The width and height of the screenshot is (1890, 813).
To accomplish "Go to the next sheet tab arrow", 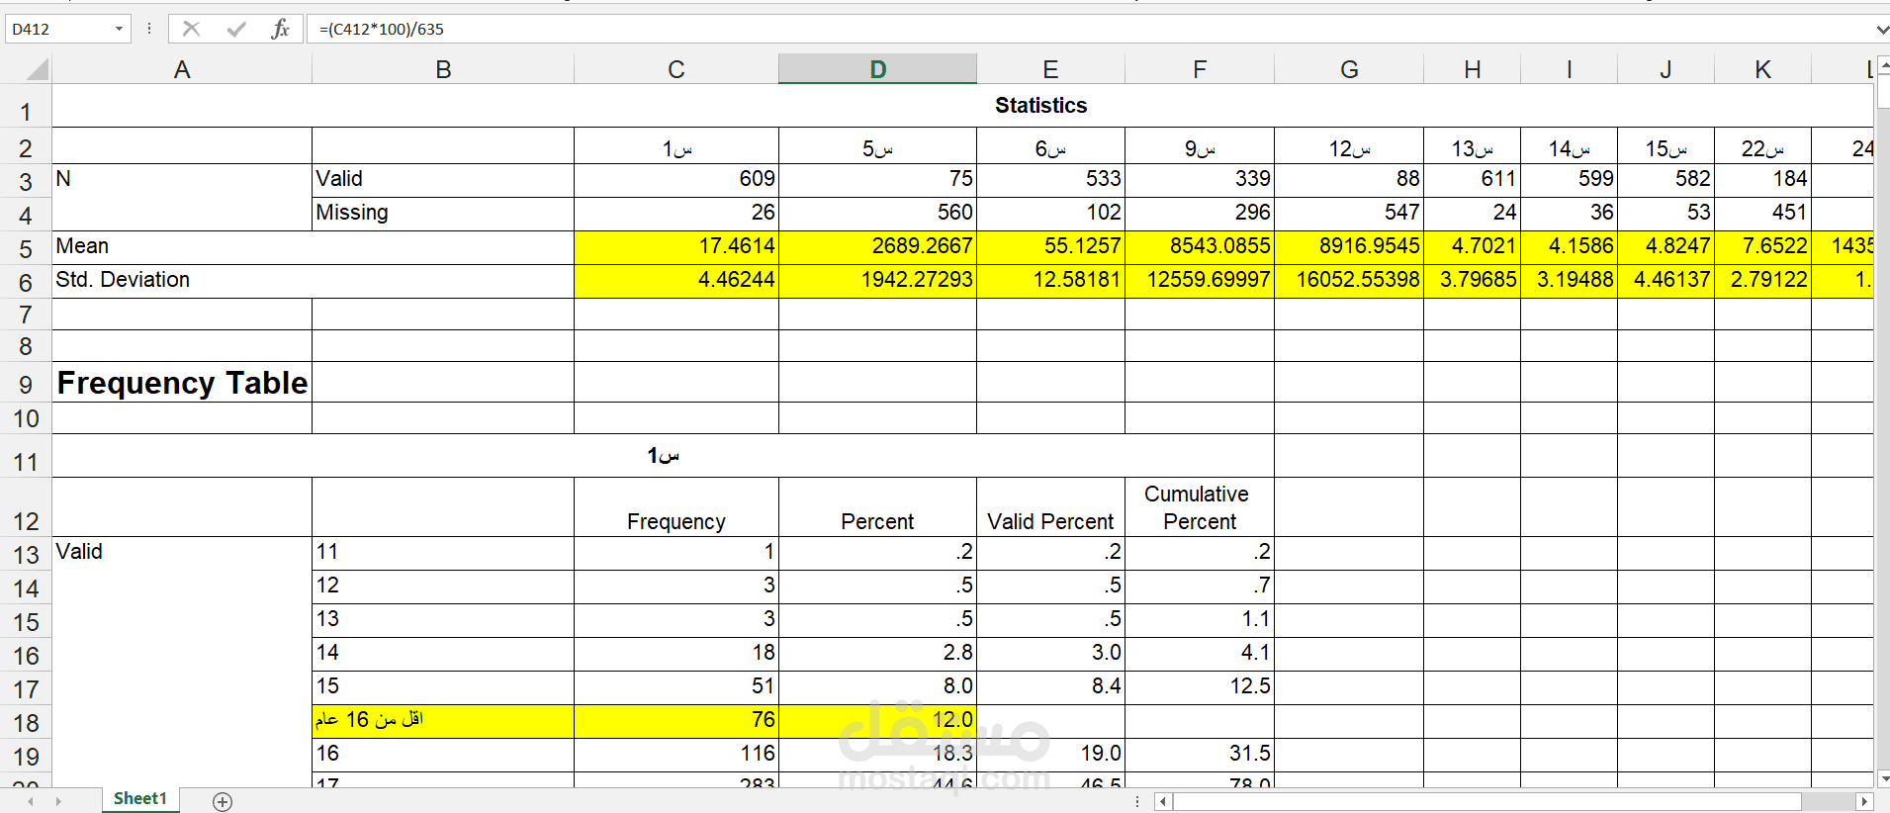I will click(58, 801).
